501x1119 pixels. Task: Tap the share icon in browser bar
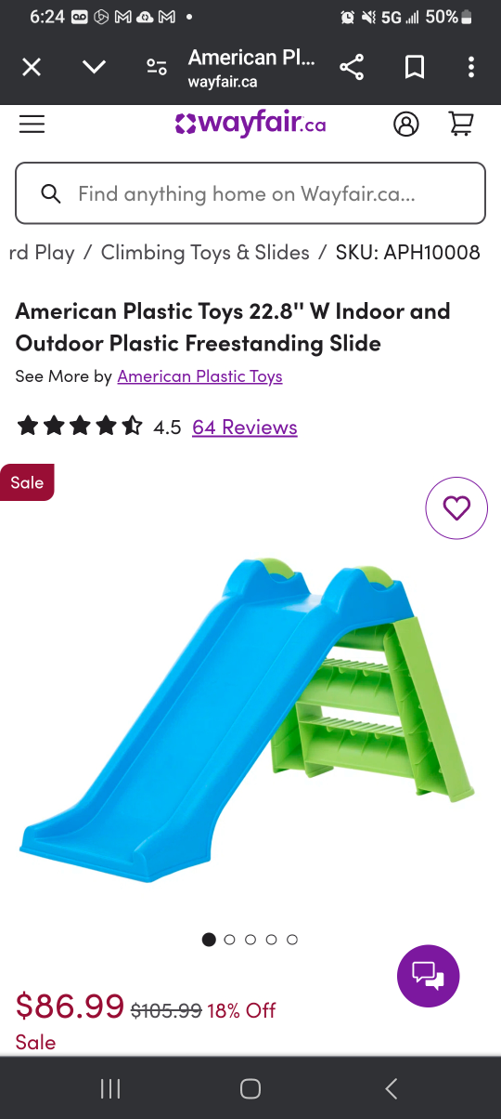[352, 67]
